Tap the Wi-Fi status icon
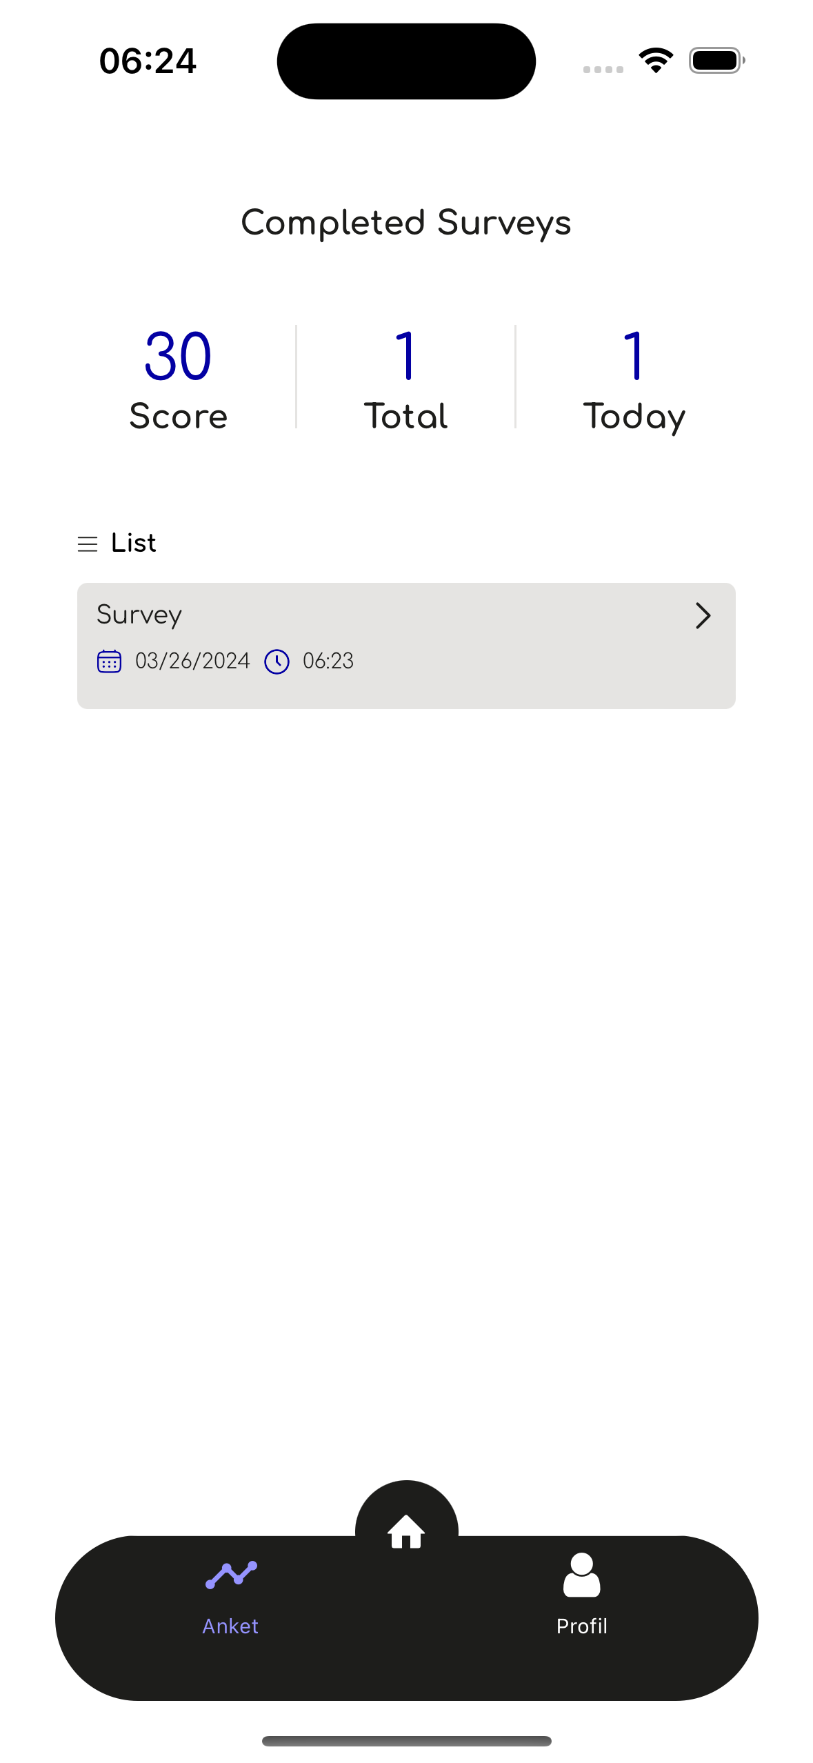813x1763 pixels. point(656,61)
